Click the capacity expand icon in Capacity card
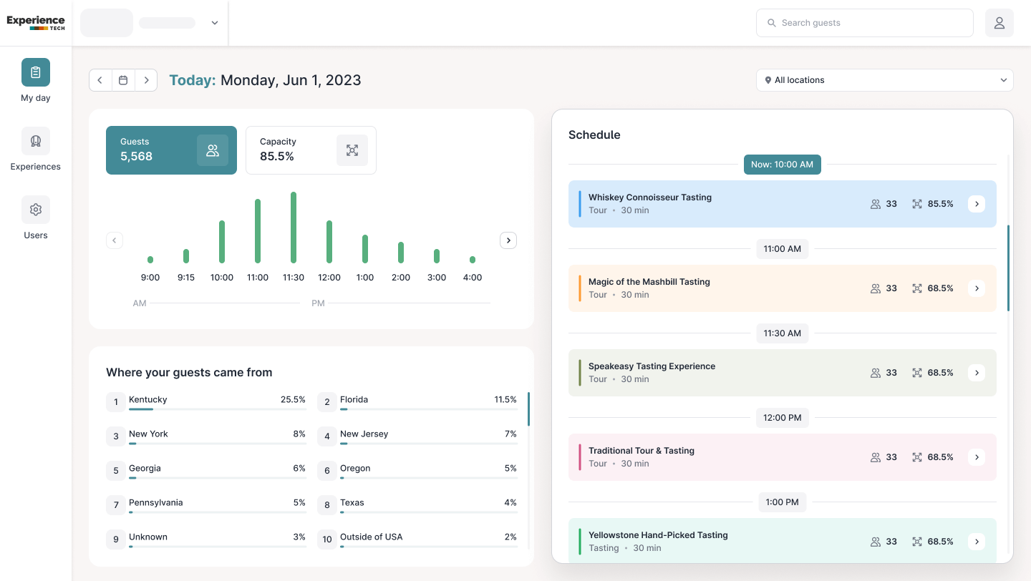 [352, 150]
